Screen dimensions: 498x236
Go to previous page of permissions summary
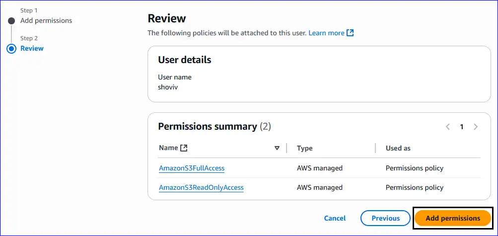coord(448,127)
